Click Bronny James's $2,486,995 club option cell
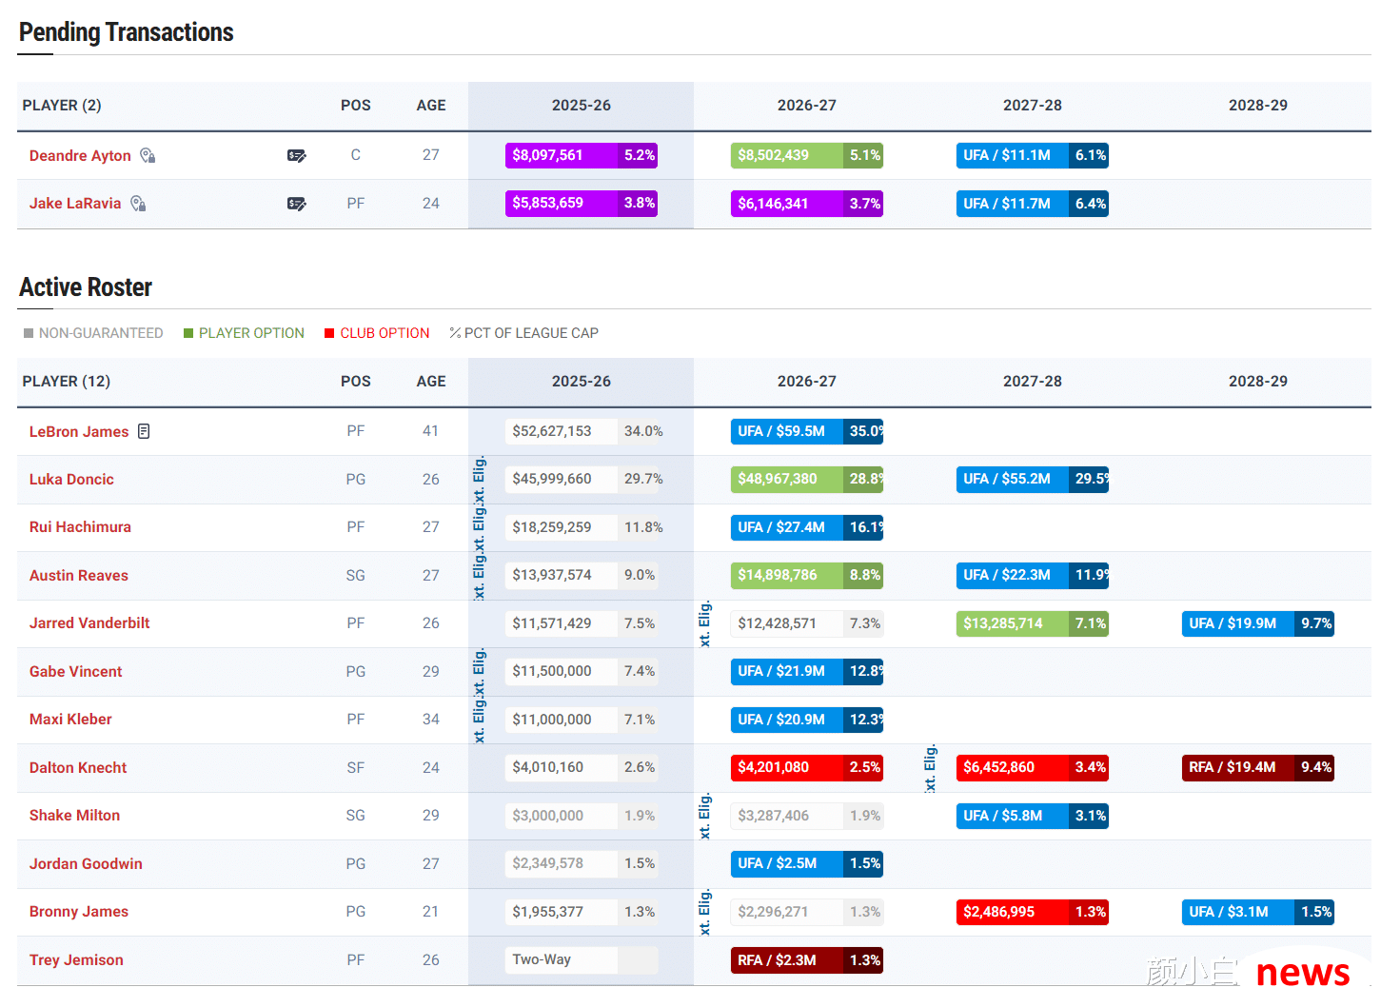The image size is (1381, 1007). 1033,912
